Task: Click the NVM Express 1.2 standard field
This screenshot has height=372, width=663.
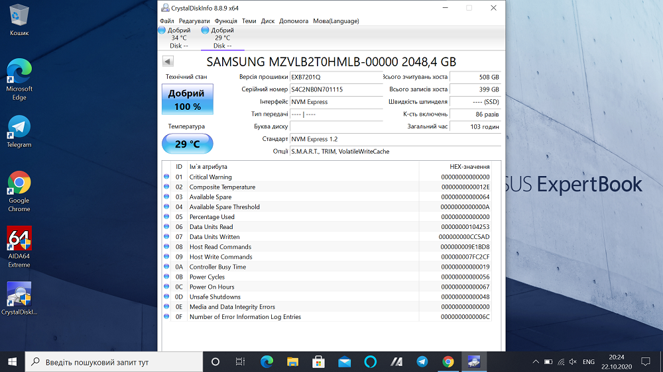Action: (395, 139)
